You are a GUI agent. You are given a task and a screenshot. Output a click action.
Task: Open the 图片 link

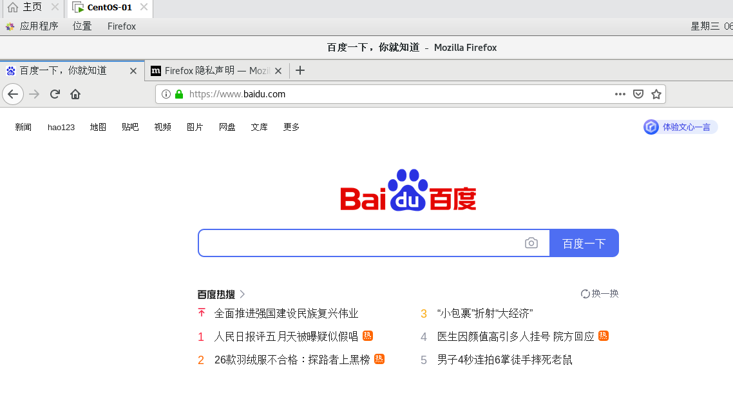click(195, 127)
